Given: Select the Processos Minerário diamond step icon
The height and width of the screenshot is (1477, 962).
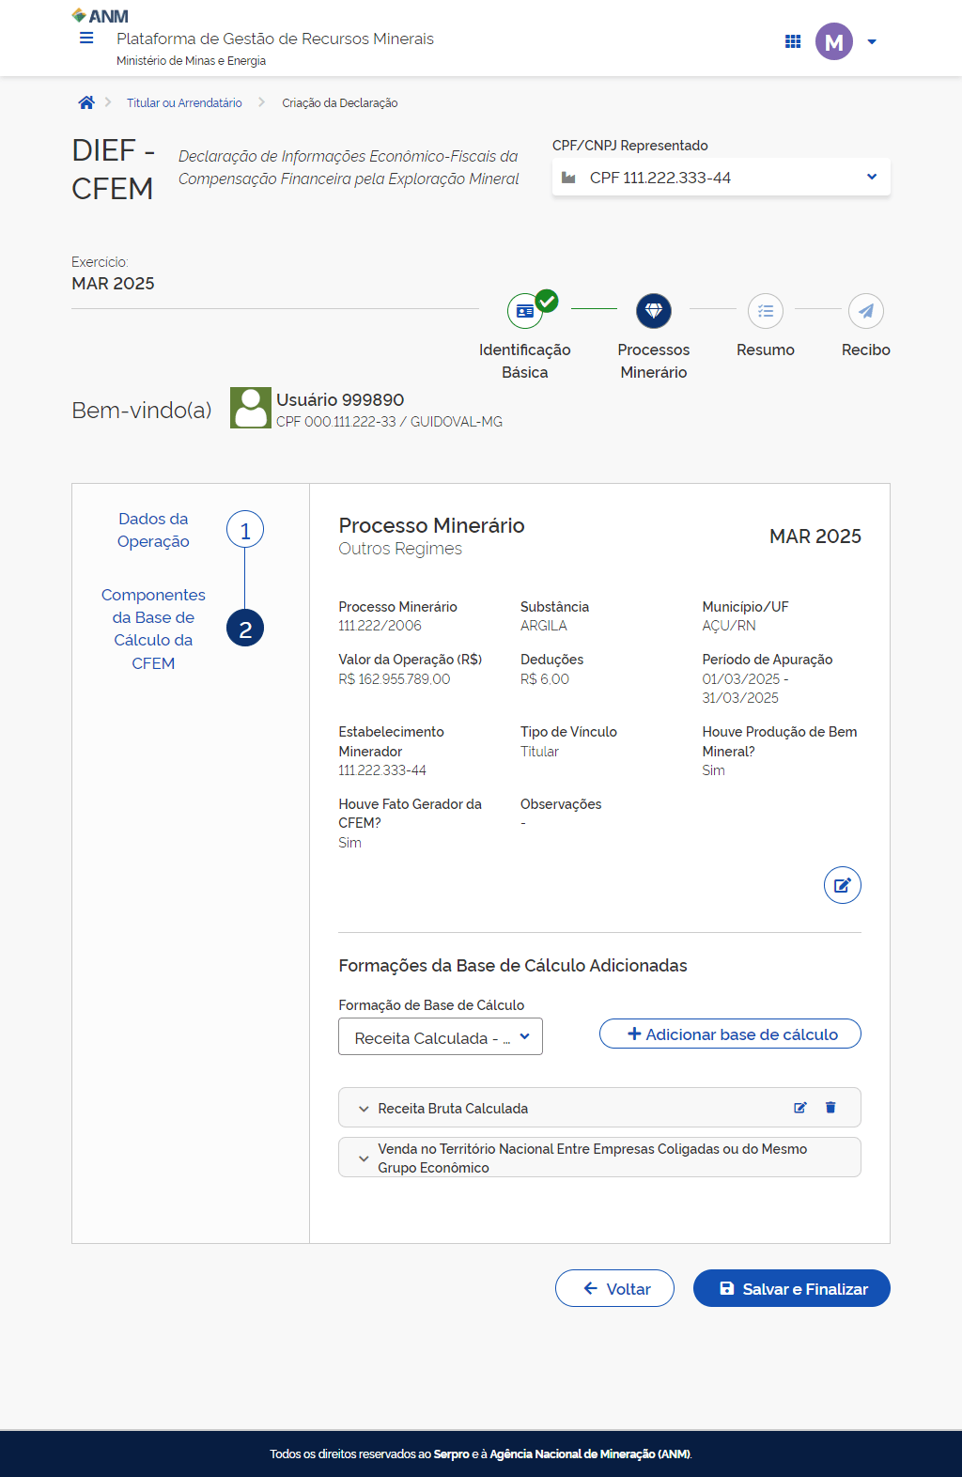Looking at the screenshot, I should click(653, 311).
